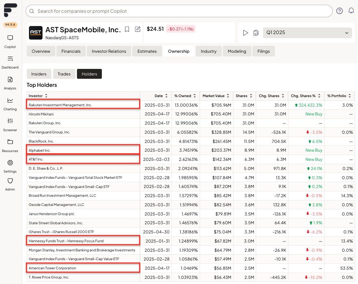Open the Charting sidebar icon
The height and width of the screenshot is (284, 358).
[x=10, y=100]
